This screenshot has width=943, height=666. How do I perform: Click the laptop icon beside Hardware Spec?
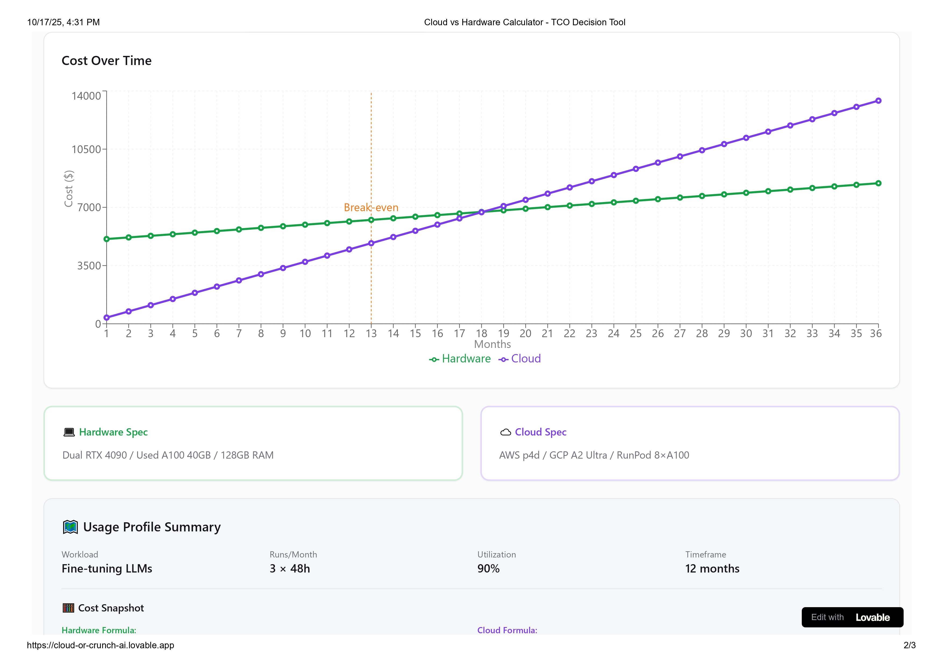pyautogui.click(x=69, y=432)
